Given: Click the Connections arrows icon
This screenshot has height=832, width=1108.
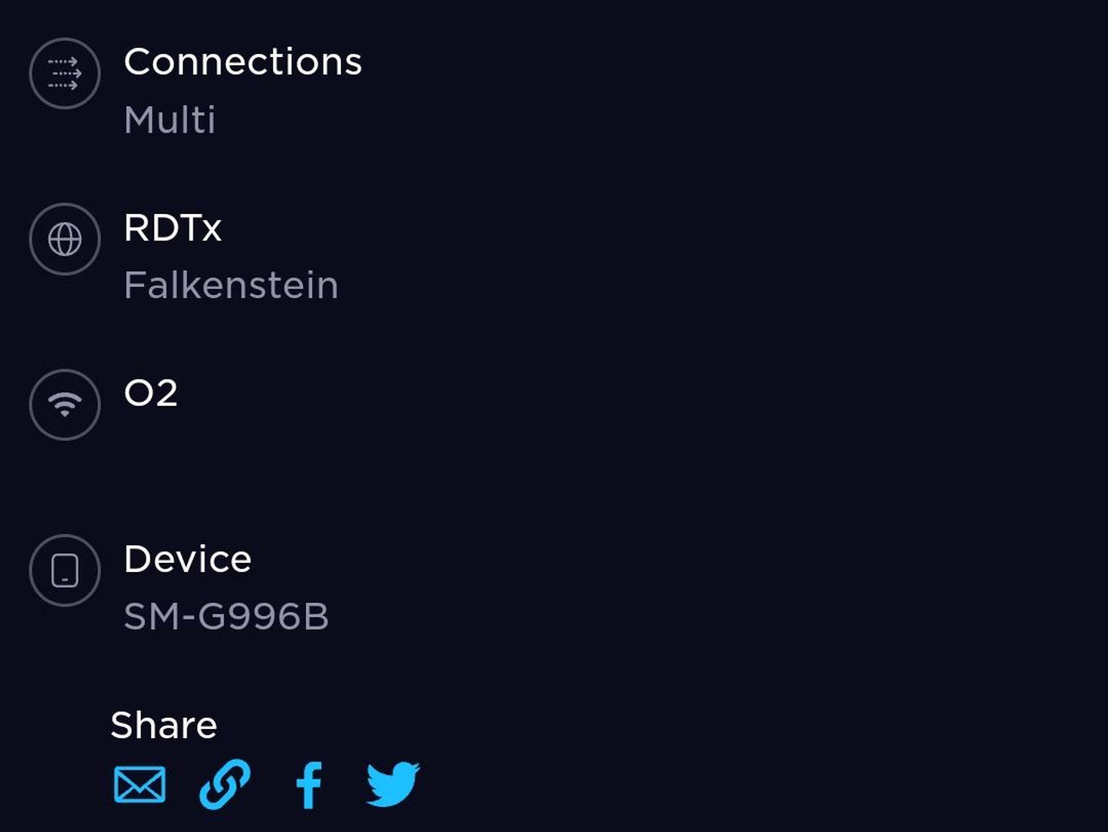Looking at the screenshot, I should pos(64,74).
